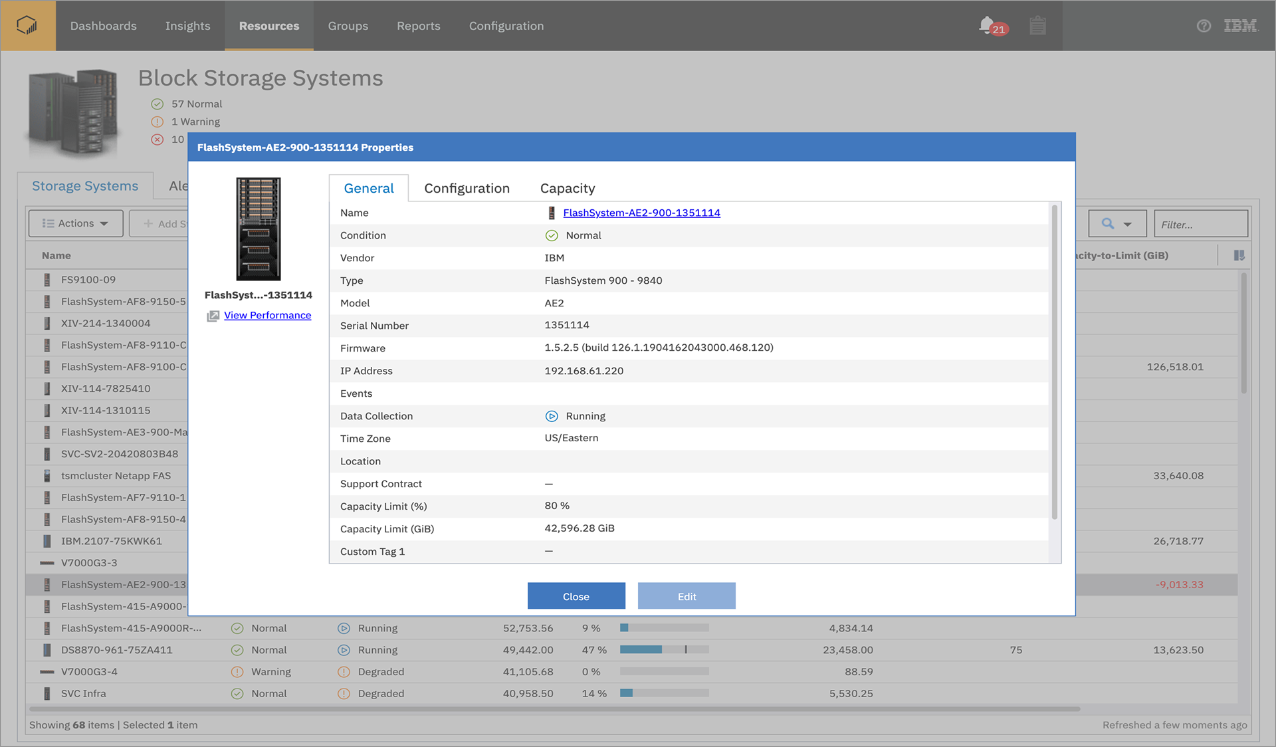Open the Dashboards menu

(x=104, y=26)
